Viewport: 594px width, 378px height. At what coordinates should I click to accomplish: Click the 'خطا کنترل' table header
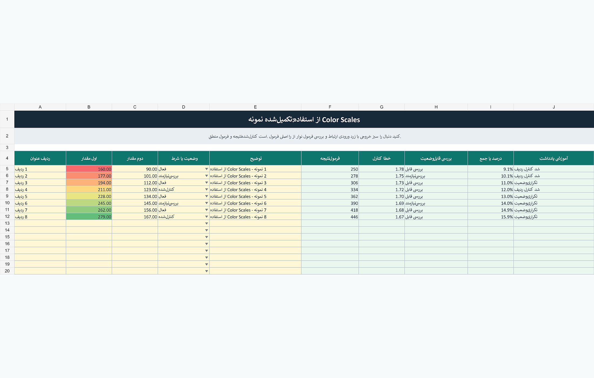(382, 158)
